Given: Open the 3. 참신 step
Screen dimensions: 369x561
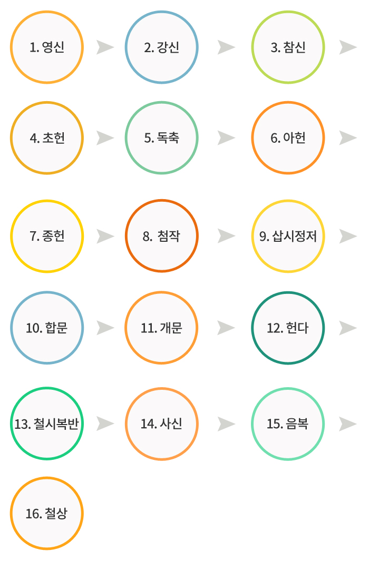Looking at the screenshot, I should 288,47.
